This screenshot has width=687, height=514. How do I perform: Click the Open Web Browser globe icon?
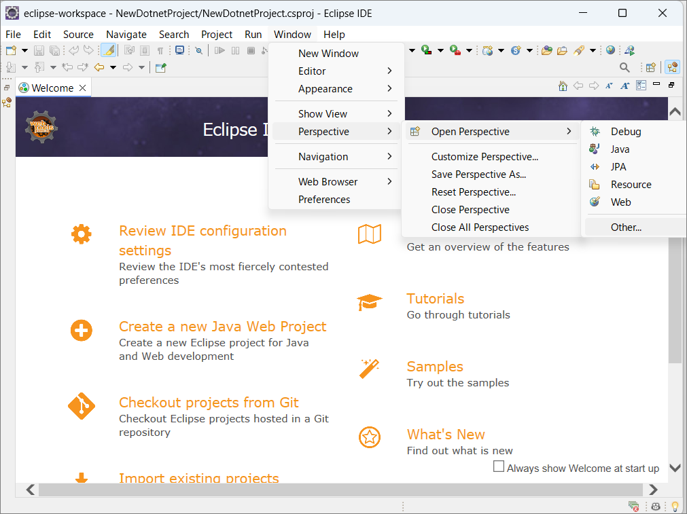(x=610, y=50)
